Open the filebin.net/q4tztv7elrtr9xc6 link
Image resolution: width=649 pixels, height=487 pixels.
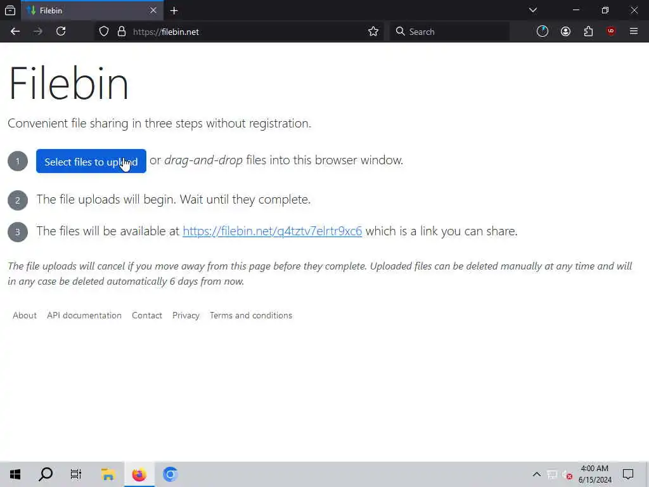[x=273, y=231]
